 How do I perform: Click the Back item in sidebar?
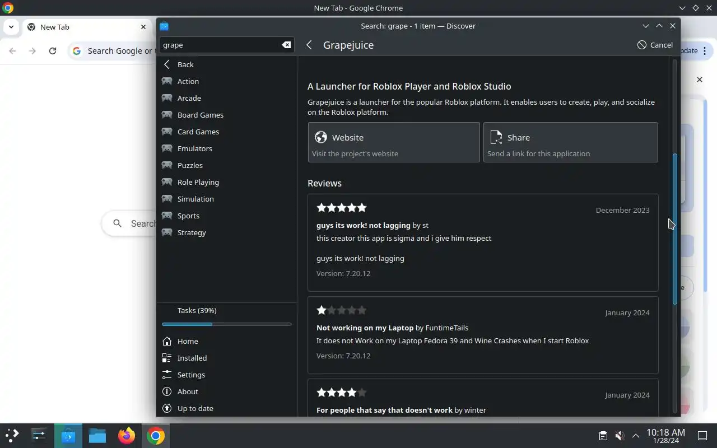227,64
